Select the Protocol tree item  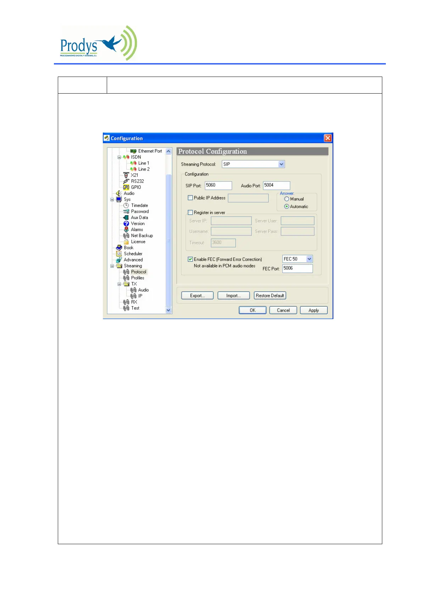click(x=139, y=272)
